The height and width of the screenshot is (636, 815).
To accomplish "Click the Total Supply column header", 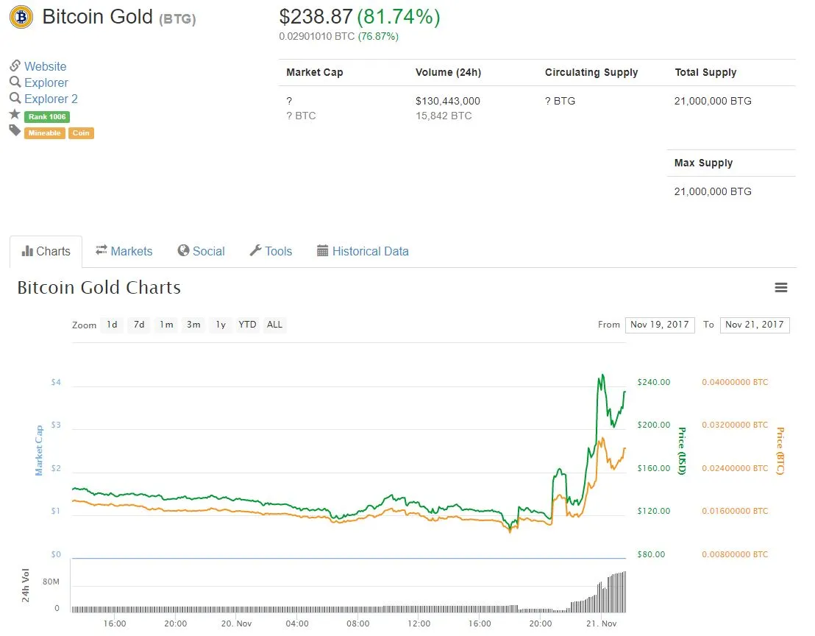I will [705, 72].
